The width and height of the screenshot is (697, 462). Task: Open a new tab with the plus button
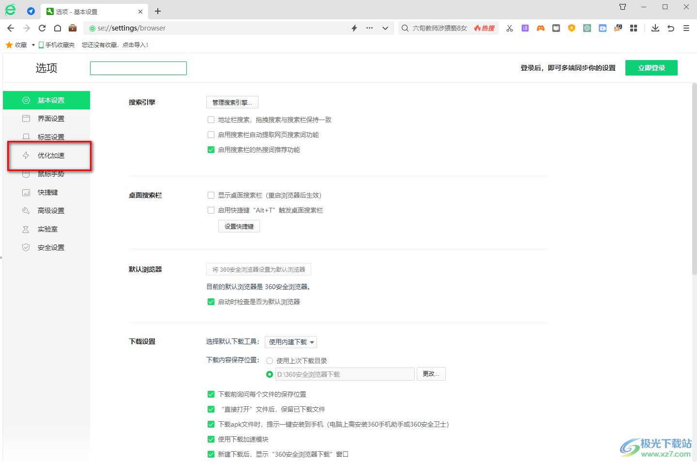pos(158,11)
